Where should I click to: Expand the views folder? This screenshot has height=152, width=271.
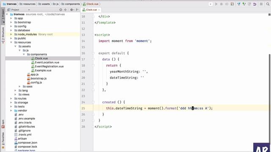click(x=15, y=95)
